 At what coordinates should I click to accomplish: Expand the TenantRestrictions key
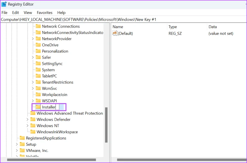tap(33, 82)
